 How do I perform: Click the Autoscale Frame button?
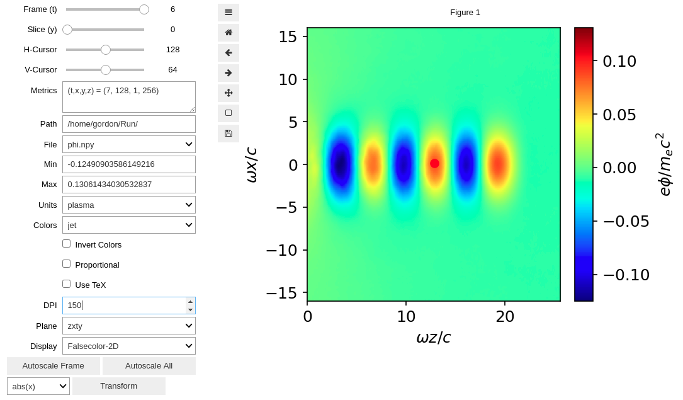coord(53,366)
